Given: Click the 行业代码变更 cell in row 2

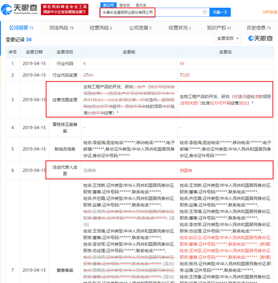Looking at the screenshot, I should (x=65, y=75).
